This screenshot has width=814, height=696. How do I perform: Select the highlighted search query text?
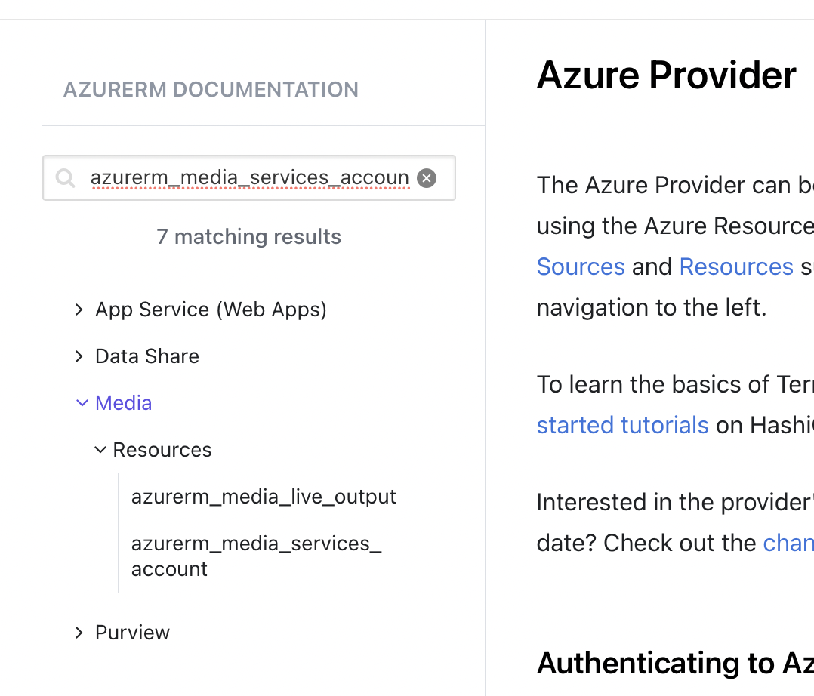tap(249, 177)
